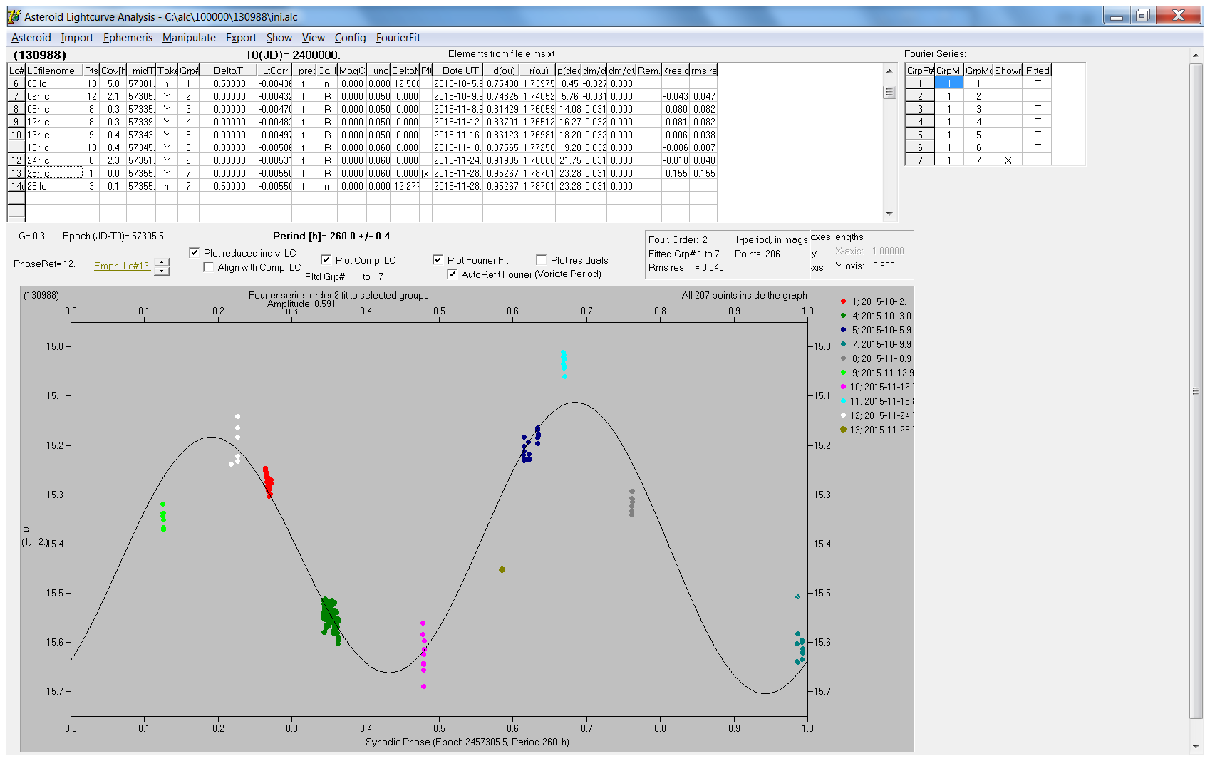This screenshot has width=1210, height=761.
Task: Click the lightcurve table scroll up arrow
Action: tap(889, 71)
